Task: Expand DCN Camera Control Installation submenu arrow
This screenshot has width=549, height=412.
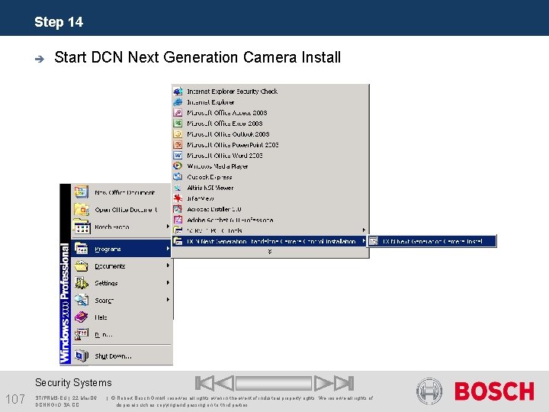Action: pos(364,241)
